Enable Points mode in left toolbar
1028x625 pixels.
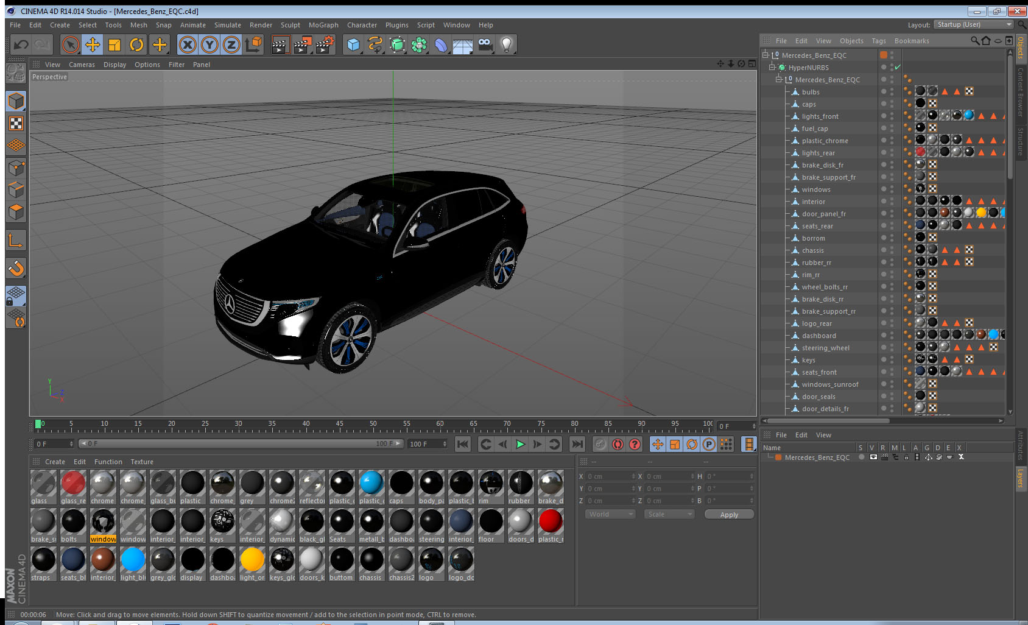coord(16,168)
